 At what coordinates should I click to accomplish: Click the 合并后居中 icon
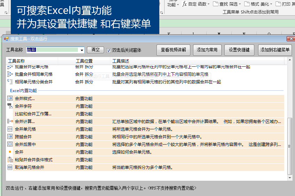(x=10, y=145)
